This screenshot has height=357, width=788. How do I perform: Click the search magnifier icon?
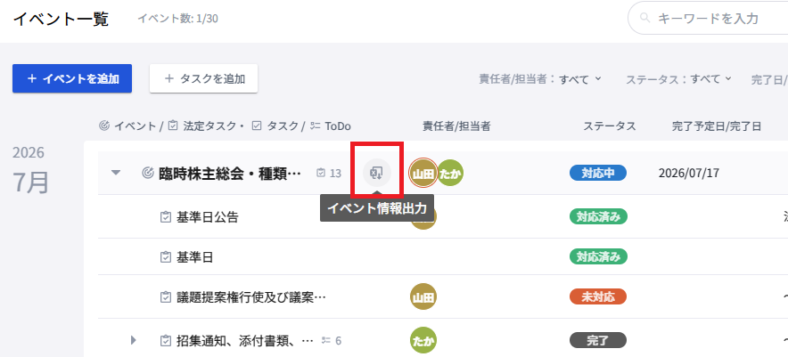[x=644, y=18]
